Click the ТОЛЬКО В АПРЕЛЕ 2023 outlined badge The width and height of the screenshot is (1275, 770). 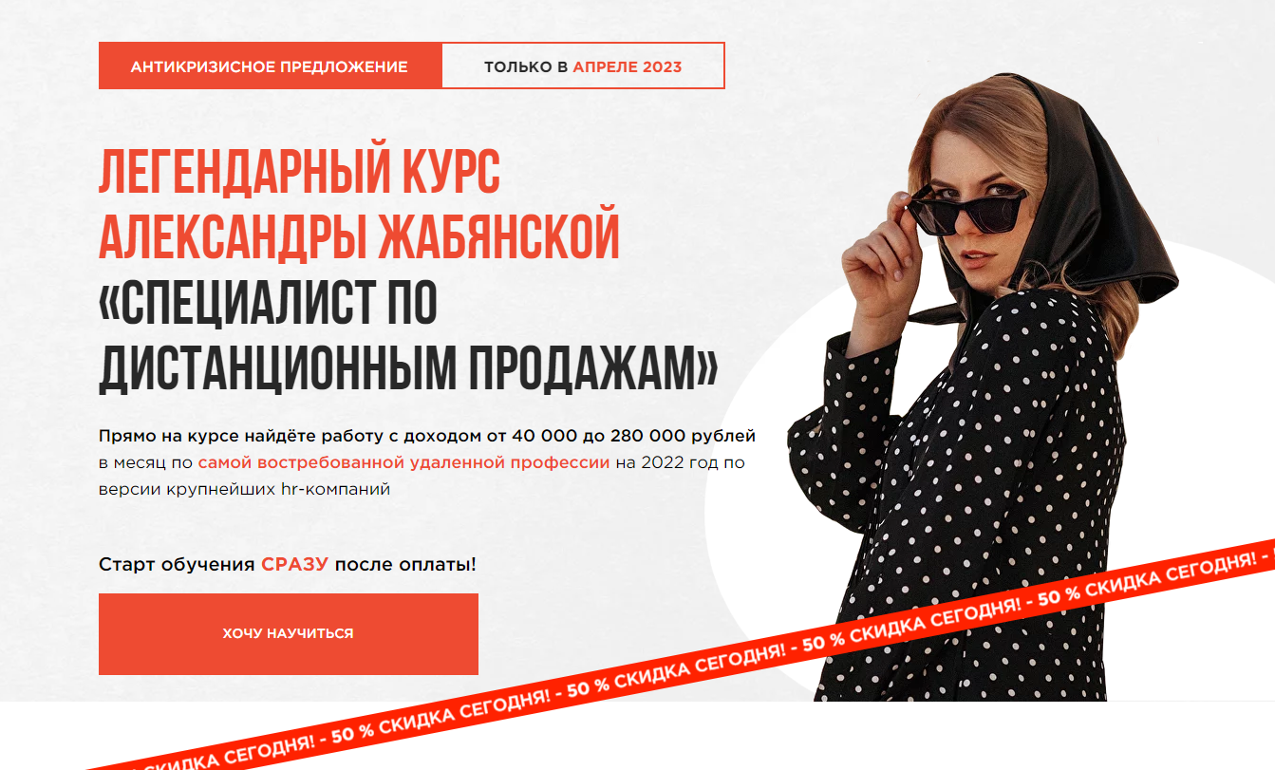click(x=583, y=66)
